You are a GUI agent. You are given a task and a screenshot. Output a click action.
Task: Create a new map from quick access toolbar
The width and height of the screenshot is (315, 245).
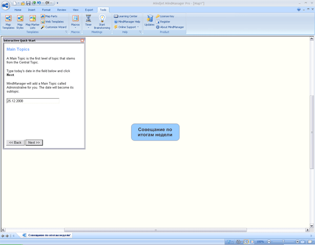coord(15,3)
